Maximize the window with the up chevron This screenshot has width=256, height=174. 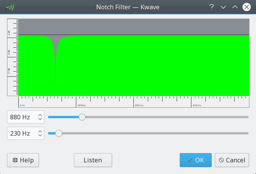pos(235,7)
